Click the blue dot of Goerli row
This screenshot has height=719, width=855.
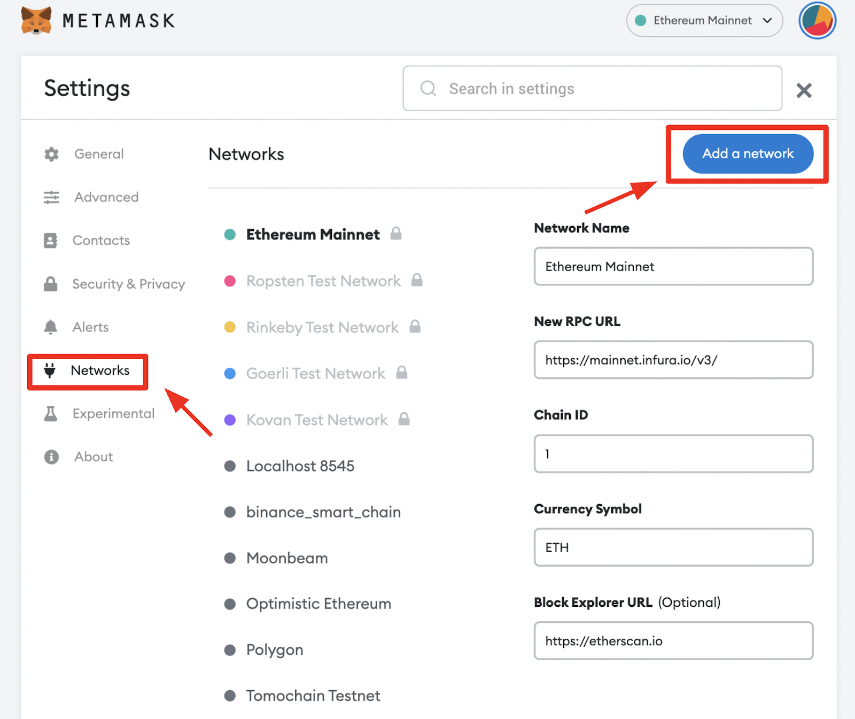point(230,373)
